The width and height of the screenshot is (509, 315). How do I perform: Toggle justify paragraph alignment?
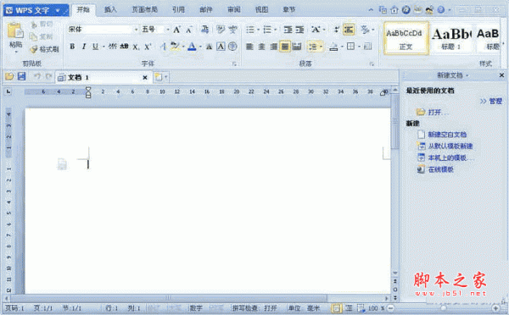tap(285, 47)
